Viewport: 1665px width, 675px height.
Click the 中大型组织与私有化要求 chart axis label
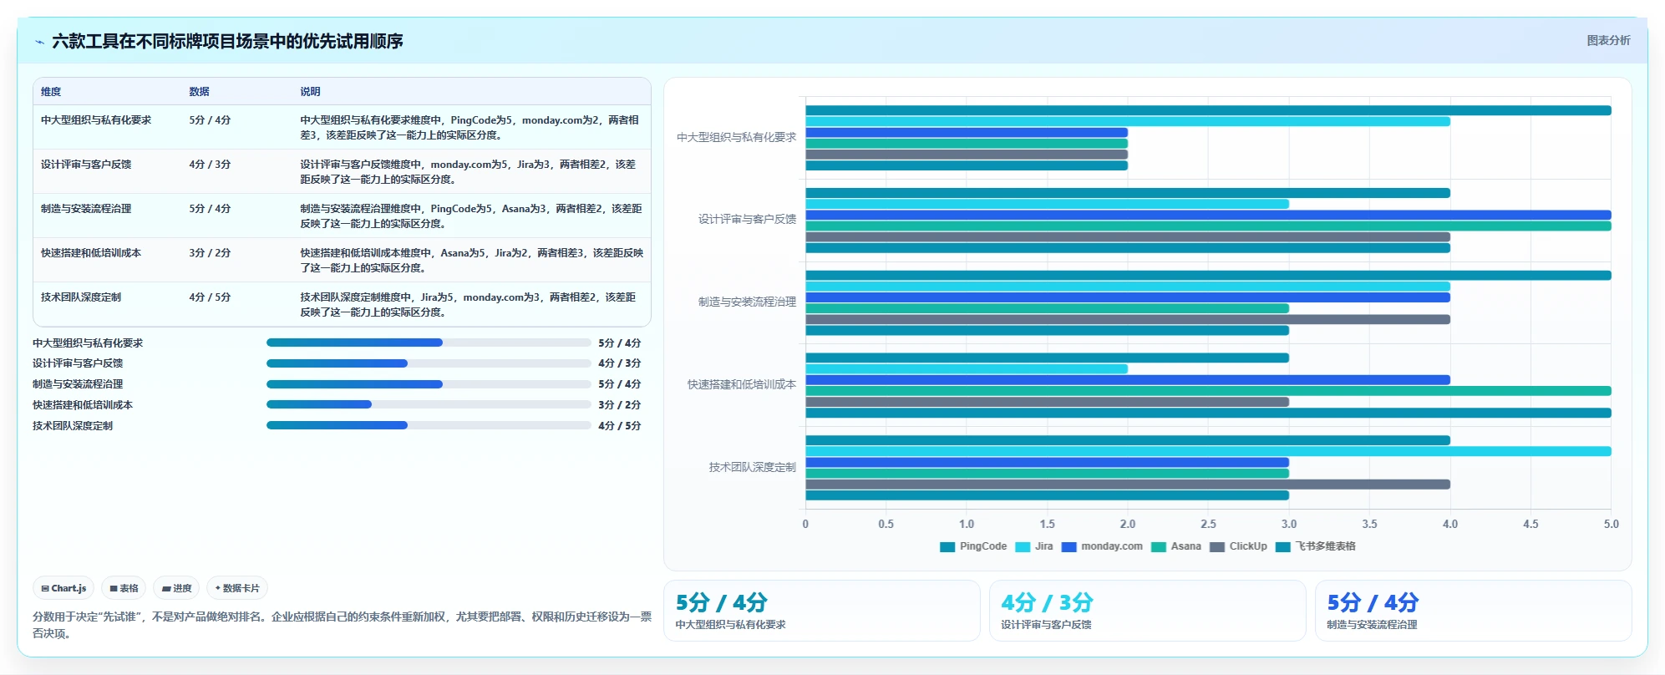pyautogui.click(x=736, y=137)
